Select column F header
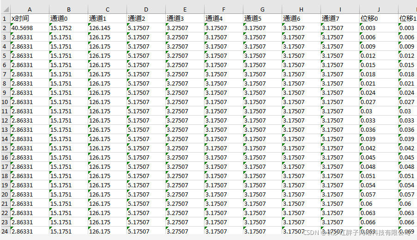Viewport: 417px width, 240px height. 224,10
